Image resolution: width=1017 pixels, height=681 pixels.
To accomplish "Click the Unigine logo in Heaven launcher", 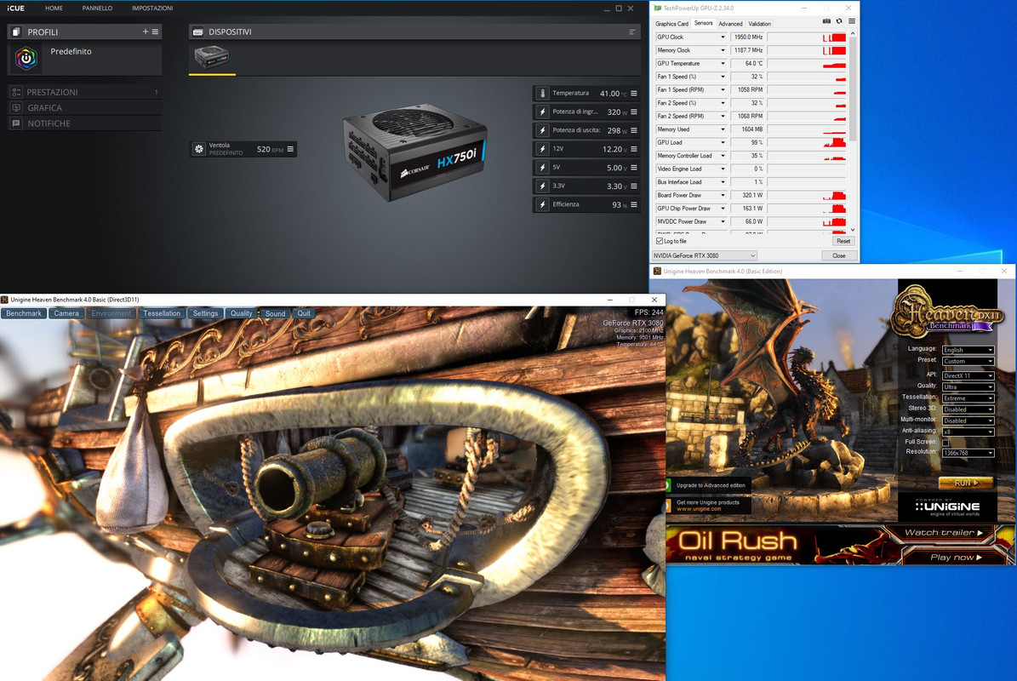I will (947, 507).
